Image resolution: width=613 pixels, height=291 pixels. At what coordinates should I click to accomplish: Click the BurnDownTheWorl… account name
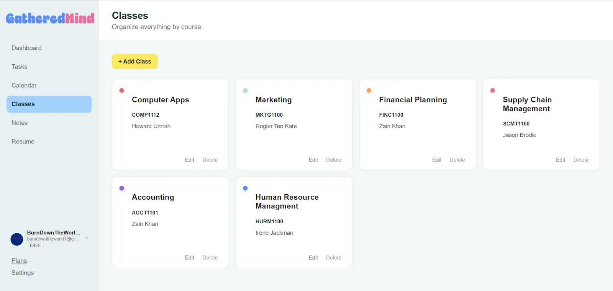pos(54,232)
